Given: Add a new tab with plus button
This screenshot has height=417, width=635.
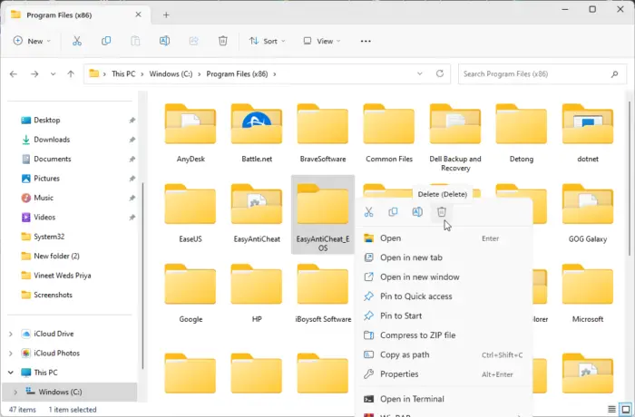Looking at the screenshot, I should coord(166,15).
